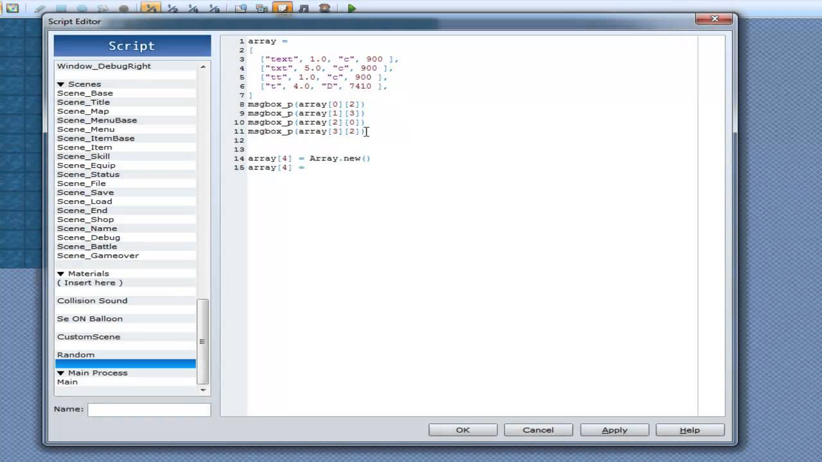Click code line array[4] = Array.new()
This screenshot has width=822, height=462.
pos(309,158)
